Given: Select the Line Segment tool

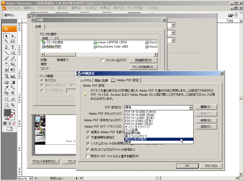Looking at the screenshot, I should pyautogui.click(x=6, y=53).
